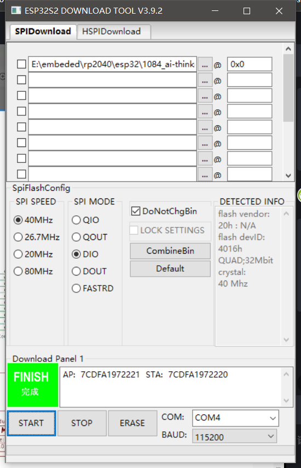
Task: Click the file list scroll-up arrow
Action: (288, 49)
